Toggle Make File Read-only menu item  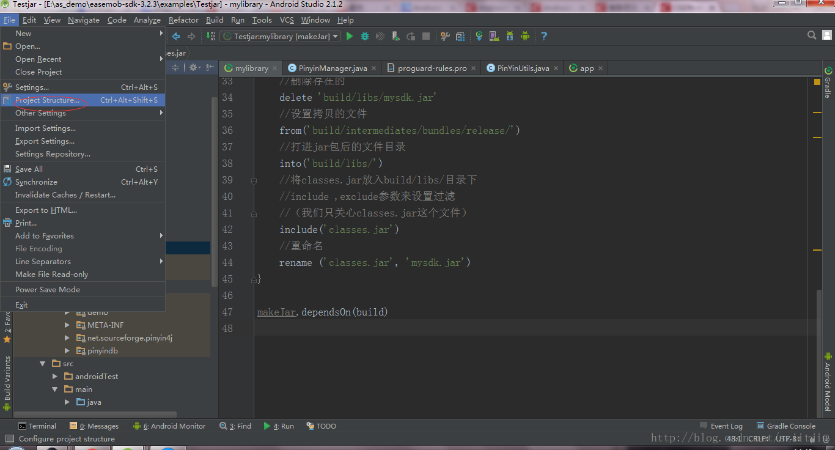tap(83, 275)
